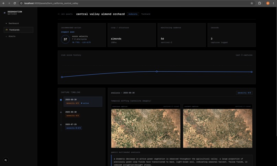Click the score velocity 2 pts/cycle text
This screenshot has height=166, width=277.
pos(79,39)
